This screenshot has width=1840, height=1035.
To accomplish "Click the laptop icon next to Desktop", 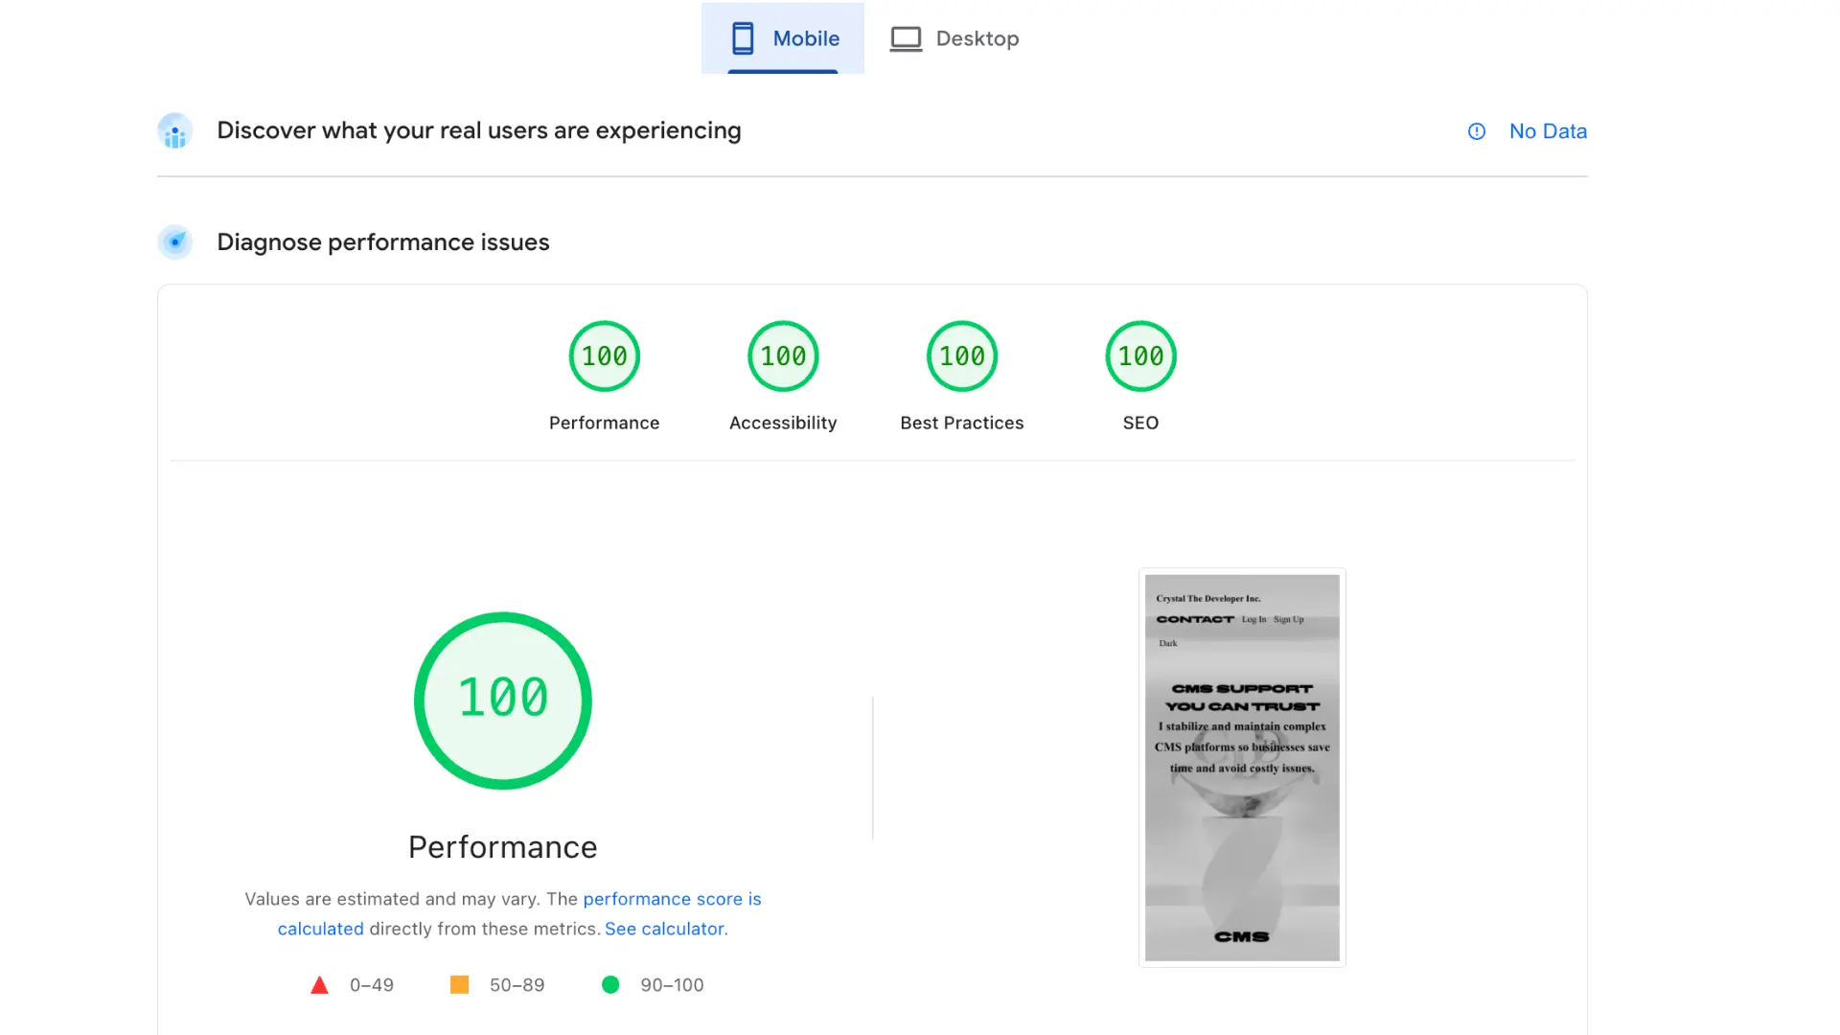I will pyautogui.click(x=905, y=38).
